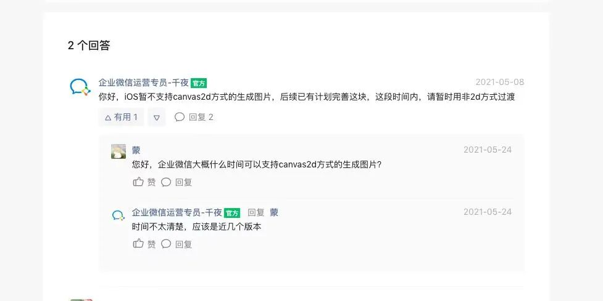The height and width of the screenshot is (301, 603).
Task: Click reply bubble under 时间不太清楚 comment
Action: (166, 244)
